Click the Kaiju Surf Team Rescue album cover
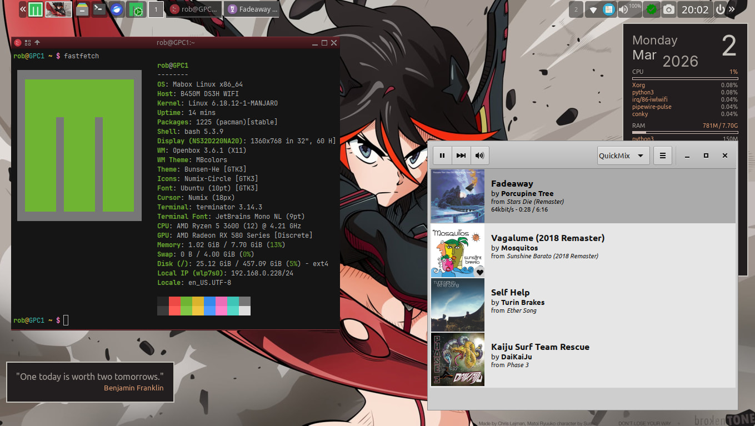 coord(458,359)
